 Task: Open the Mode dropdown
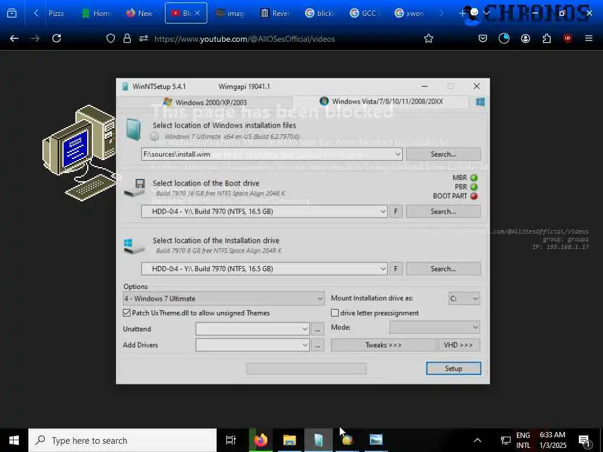point(435,327)
